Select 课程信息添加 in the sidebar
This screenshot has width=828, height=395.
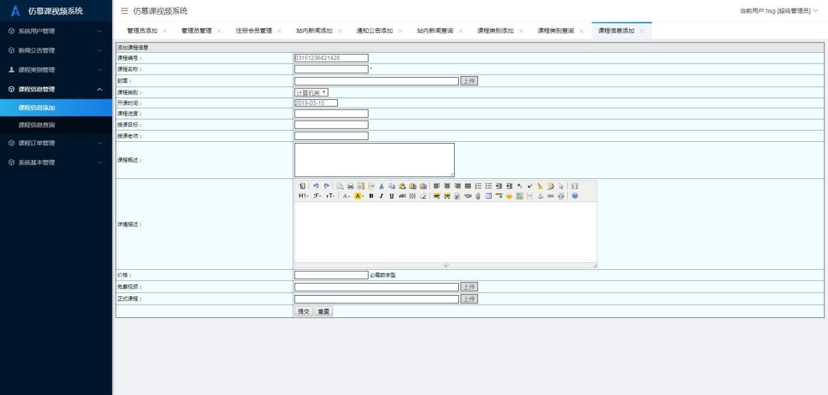click(x=56, y=108)
